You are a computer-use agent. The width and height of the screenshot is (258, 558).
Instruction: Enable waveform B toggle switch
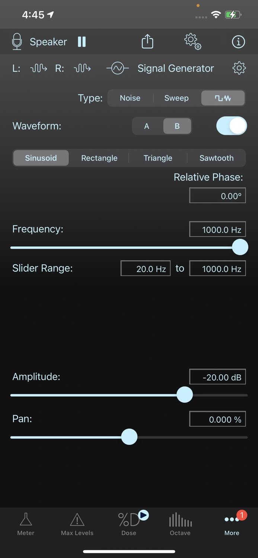coord(231,126)
